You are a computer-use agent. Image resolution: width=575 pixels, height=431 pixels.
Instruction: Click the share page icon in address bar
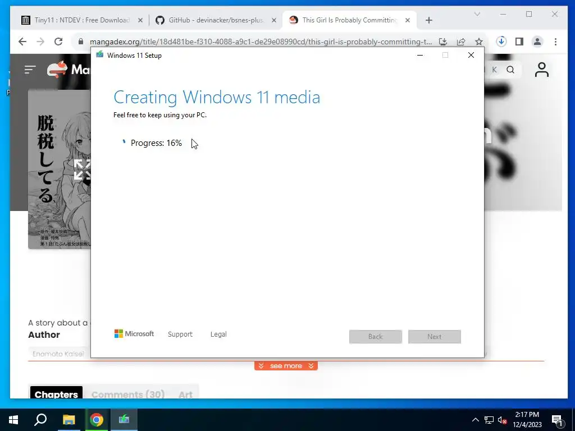click(460, 42)
